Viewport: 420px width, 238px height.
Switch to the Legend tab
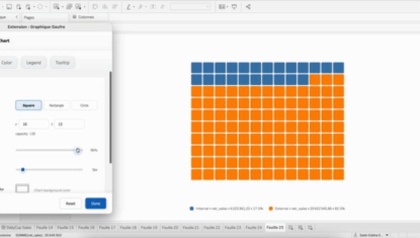coord(34,63)
